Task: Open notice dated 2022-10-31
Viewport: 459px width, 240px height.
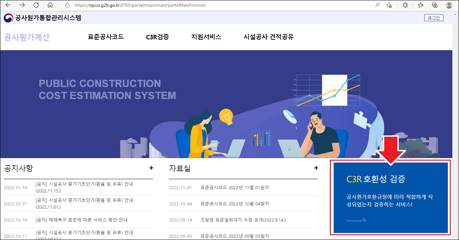Action: click(x=84, y=203)
